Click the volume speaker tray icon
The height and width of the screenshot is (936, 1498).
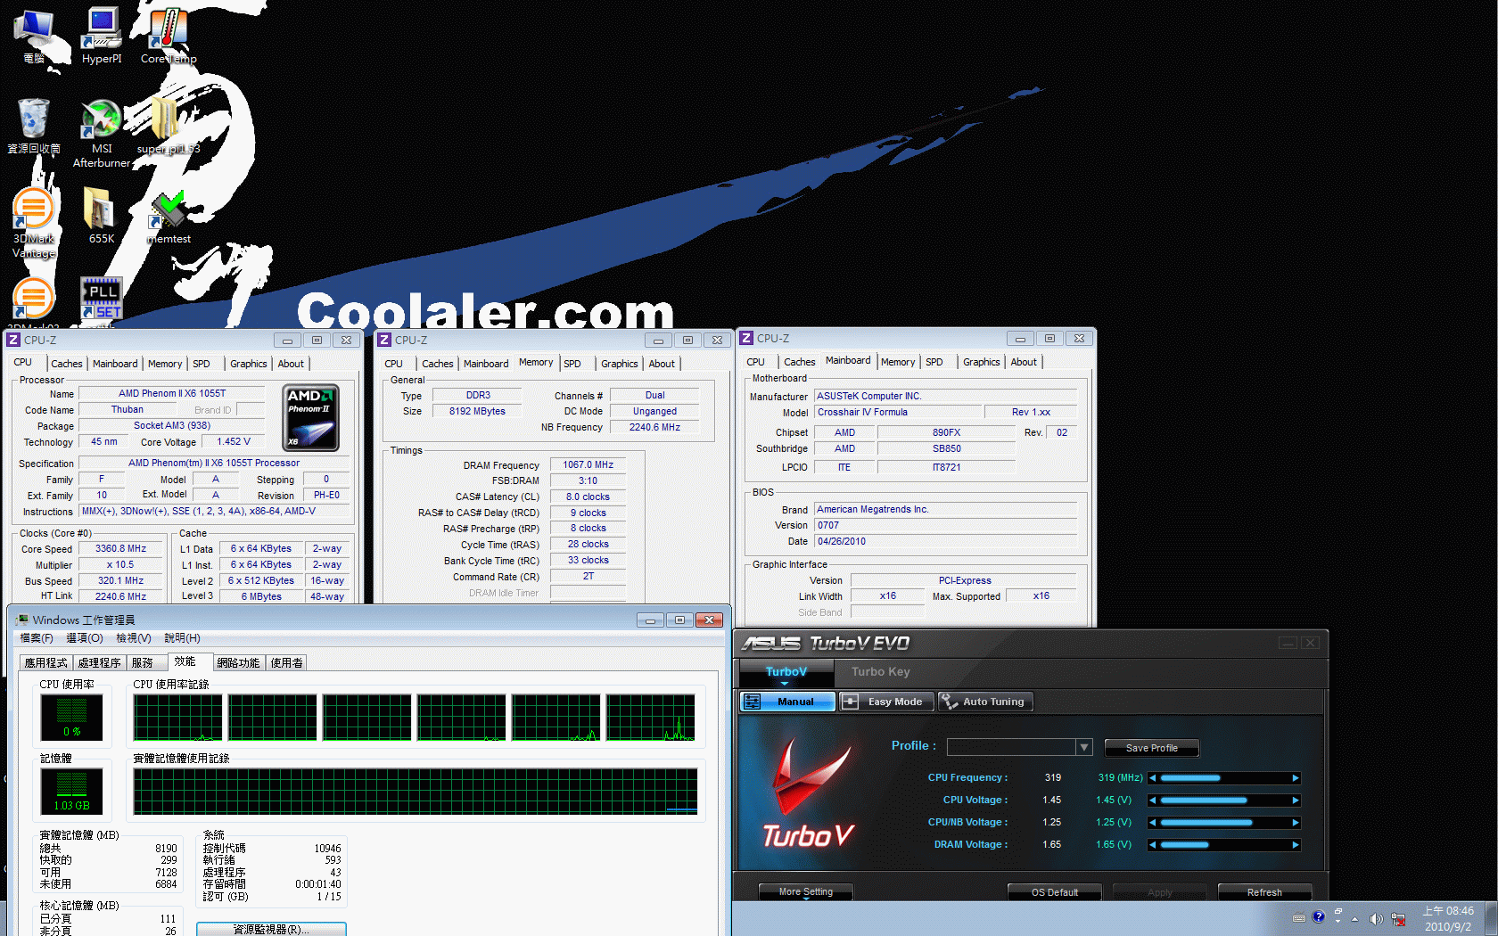click(1376, 919)
